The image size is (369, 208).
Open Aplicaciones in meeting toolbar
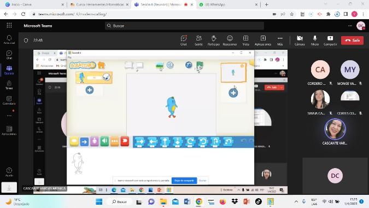263,41
